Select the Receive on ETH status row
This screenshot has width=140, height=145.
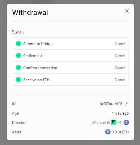[71, 80]
